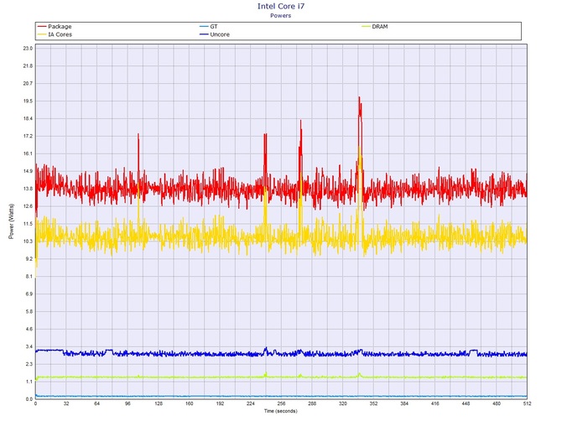Image resolution: width=562 pixels, height=421 pixels.
Task: Click the 13.8 y-axis value
Action: coord(28,189)
